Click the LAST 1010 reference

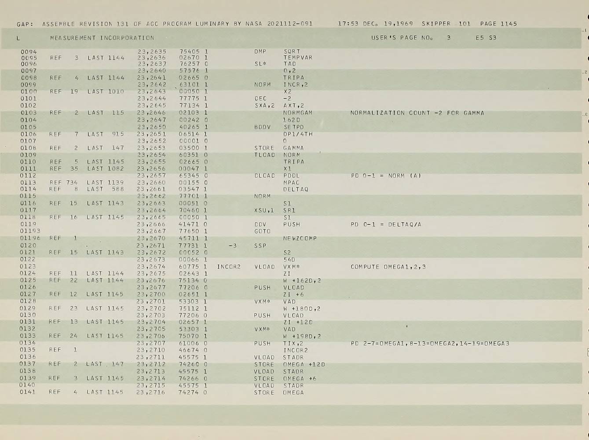[x=106, y=92]
